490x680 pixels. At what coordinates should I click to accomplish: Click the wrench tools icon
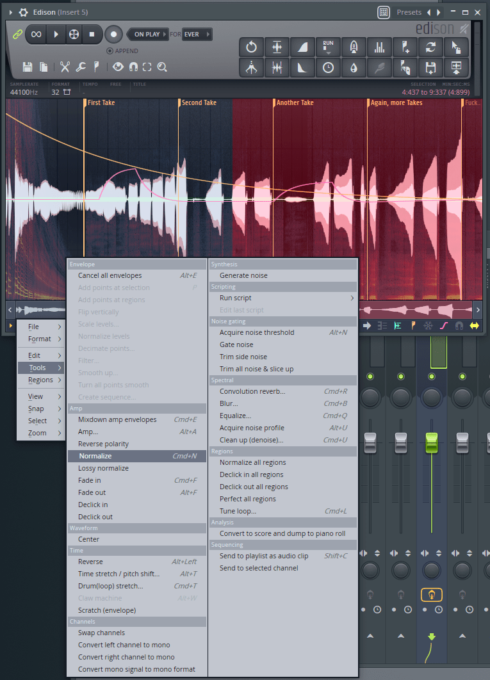click(x=81, y=67)
